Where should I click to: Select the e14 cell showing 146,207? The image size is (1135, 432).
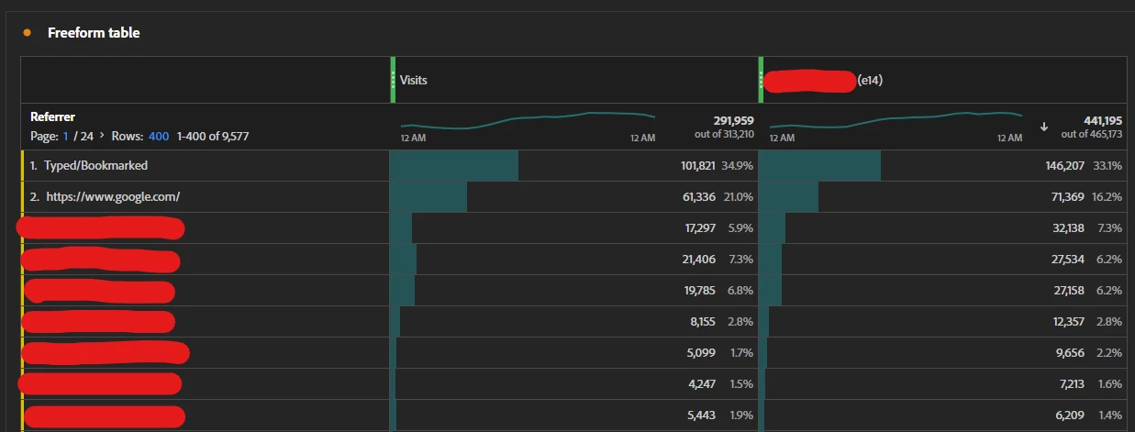[942, 166]
